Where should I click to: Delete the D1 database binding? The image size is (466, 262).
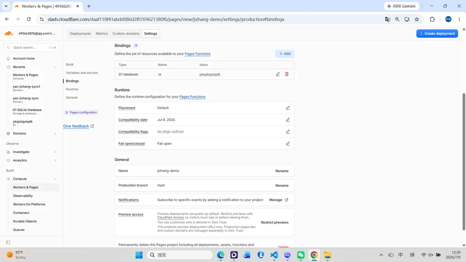pos(287,74)
